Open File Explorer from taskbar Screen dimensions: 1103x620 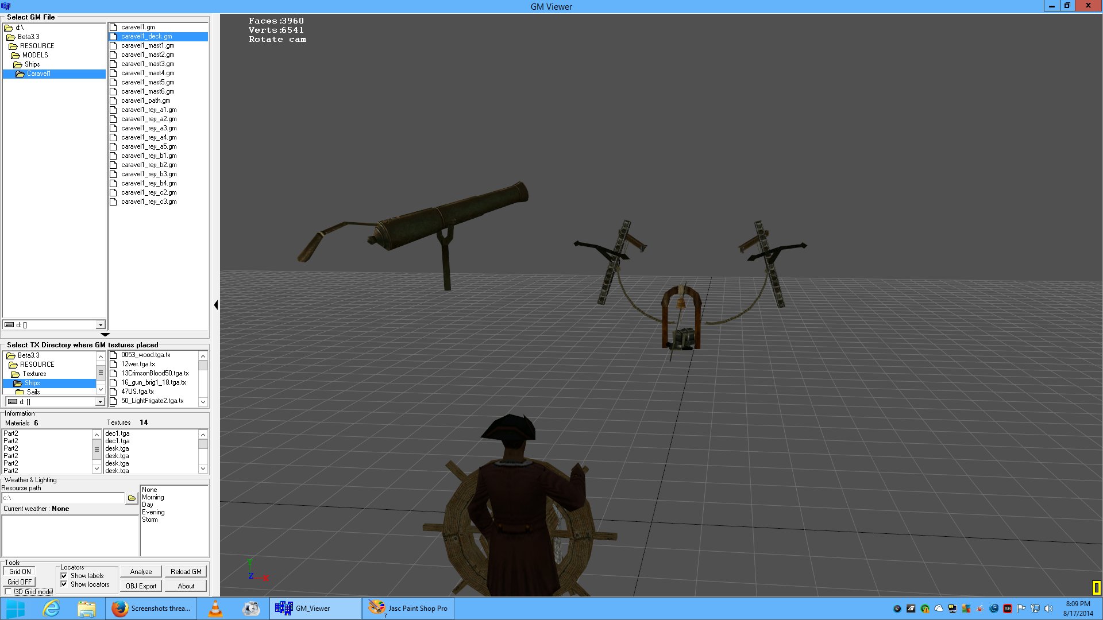[x=87, y=609]
